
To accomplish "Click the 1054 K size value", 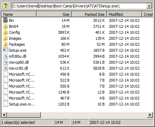I will pos(64,56).
